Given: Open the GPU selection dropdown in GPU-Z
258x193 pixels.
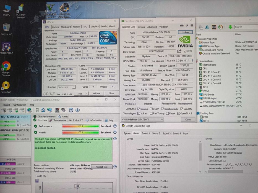Looking at the screenshot, I should tap(142, 119).
